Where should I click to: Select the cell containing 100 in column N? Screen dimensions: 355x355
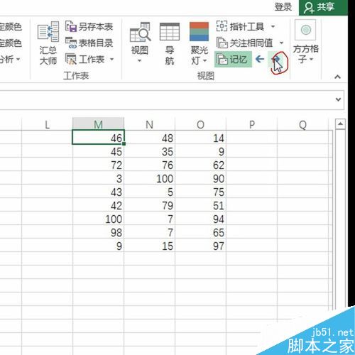(149, 178)
